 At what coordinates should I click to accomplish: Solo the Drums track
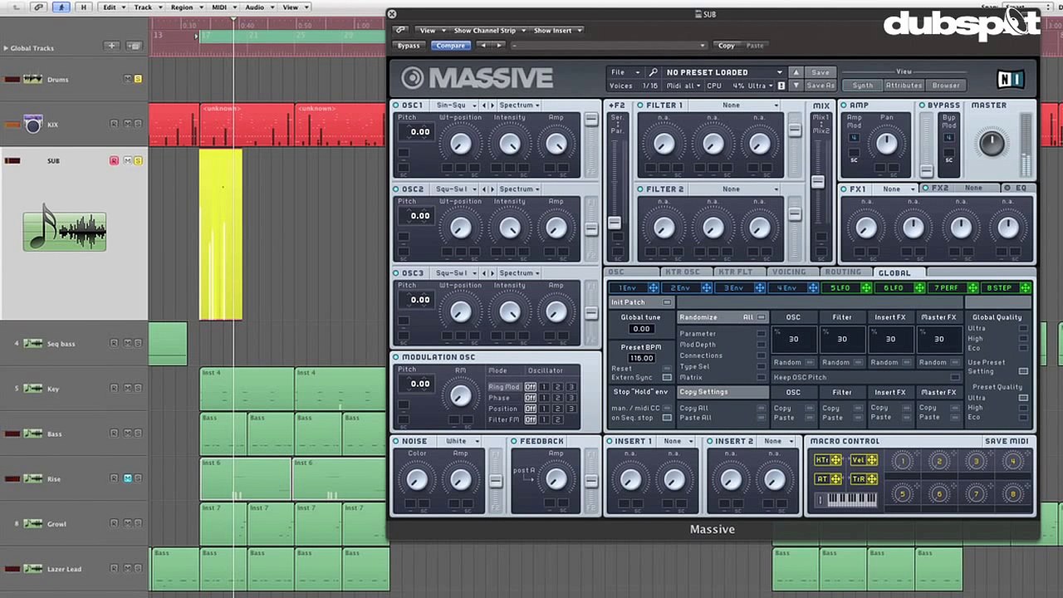click(138, 79)
